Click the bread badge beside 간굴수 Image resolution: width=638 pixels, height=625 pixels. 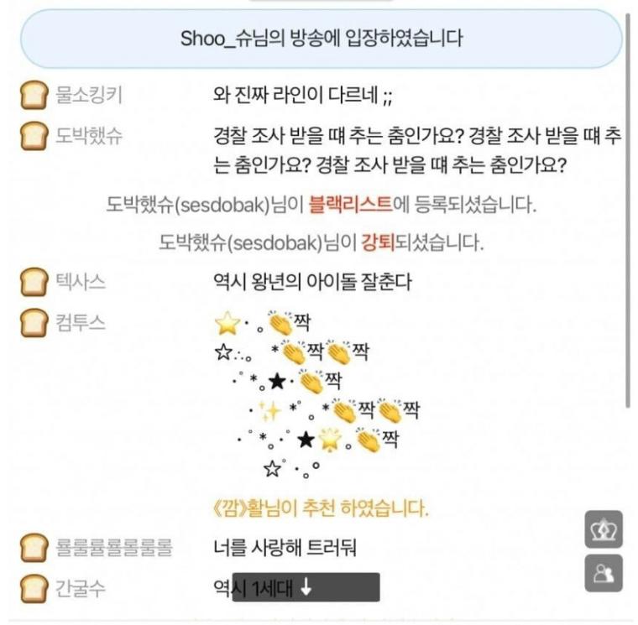34,589
